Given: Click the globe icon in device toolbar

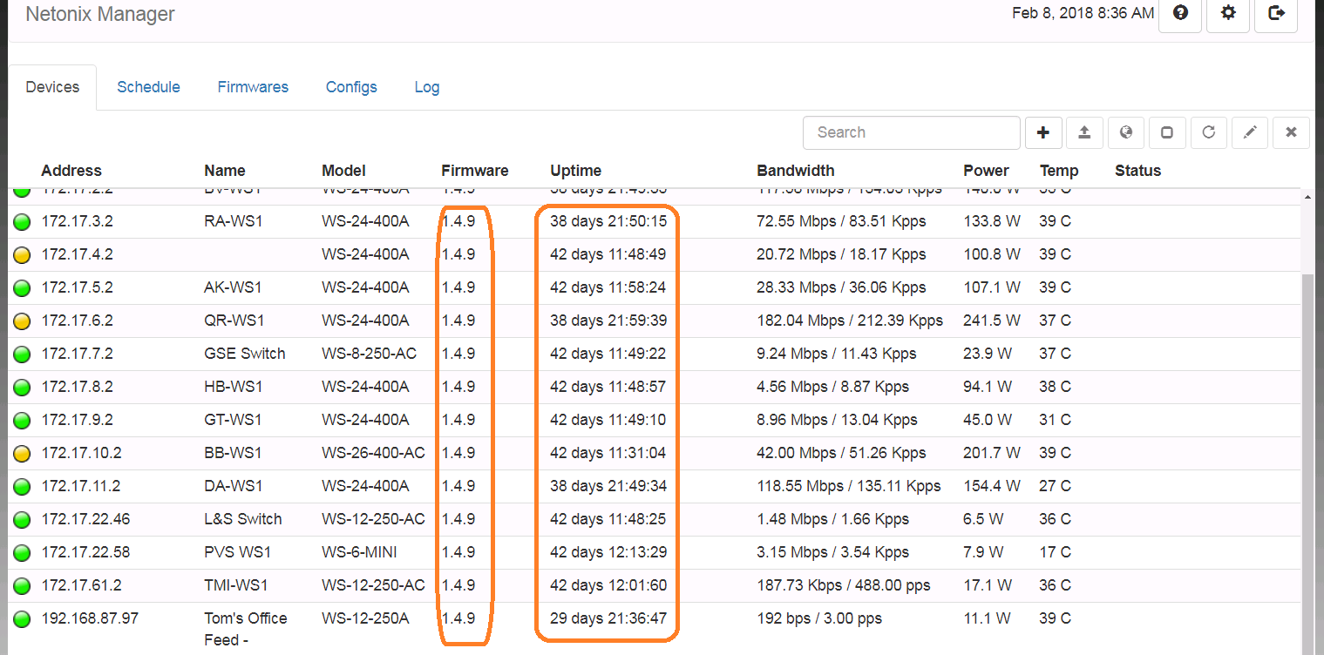Looking at the screenshot, I should pos(1126,132).
